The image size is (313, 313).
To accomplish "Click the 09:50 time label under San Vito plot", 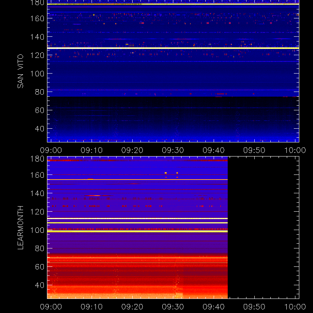I will click(254, 150).
